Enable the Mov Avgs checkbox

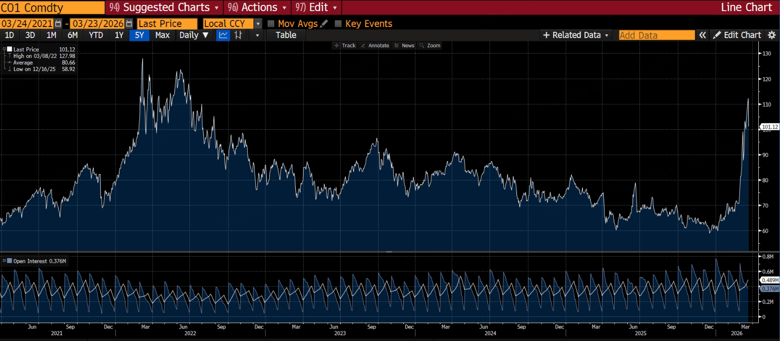pyautogui.click(x=271, y=24)
